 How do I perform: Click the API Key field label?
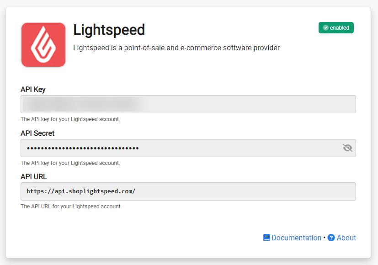pos(33,90)
